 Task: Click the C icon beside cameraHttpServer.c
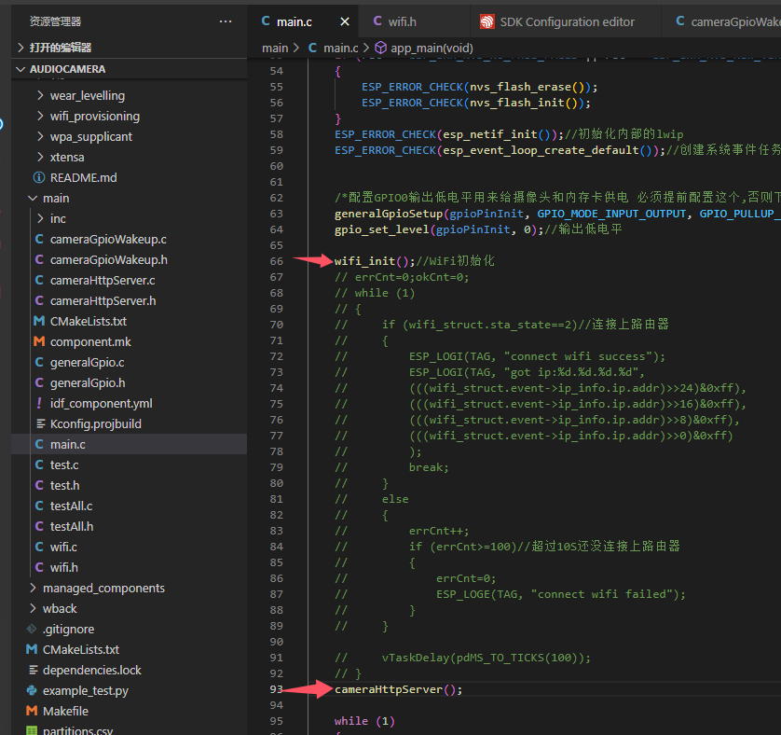click(x=39, y=280)
